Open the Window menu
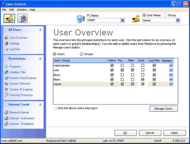The height and width of the screenshot is (144, 190). (22, 10)
